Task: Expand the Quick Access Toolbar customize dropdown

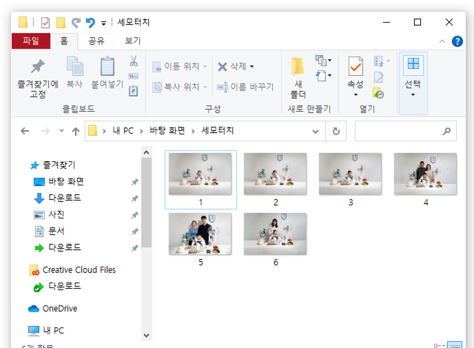Action: (x=104, y=23)
